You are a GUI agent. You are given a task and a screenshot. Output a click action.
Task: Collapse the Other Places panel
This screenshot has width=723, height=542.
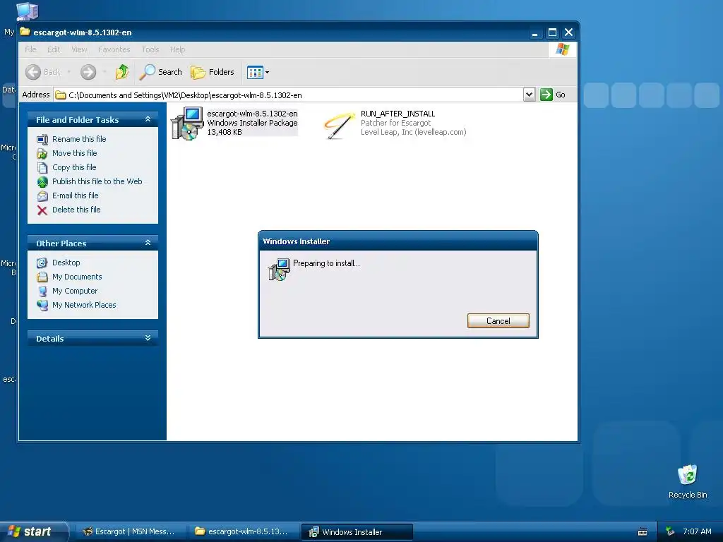click(148, 243)
